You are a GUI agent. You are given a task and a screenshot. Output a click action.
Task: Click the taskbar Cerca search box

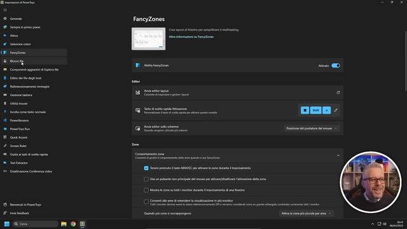[x=36, y=224]
